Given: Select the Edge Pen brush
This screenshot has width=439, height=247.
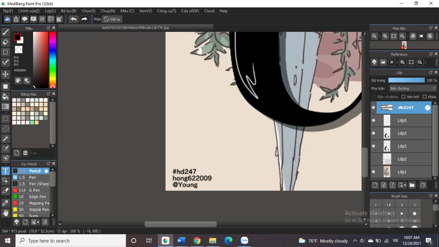Looking at the screenshot, I should pyautogui.click(x=31, y=196).
